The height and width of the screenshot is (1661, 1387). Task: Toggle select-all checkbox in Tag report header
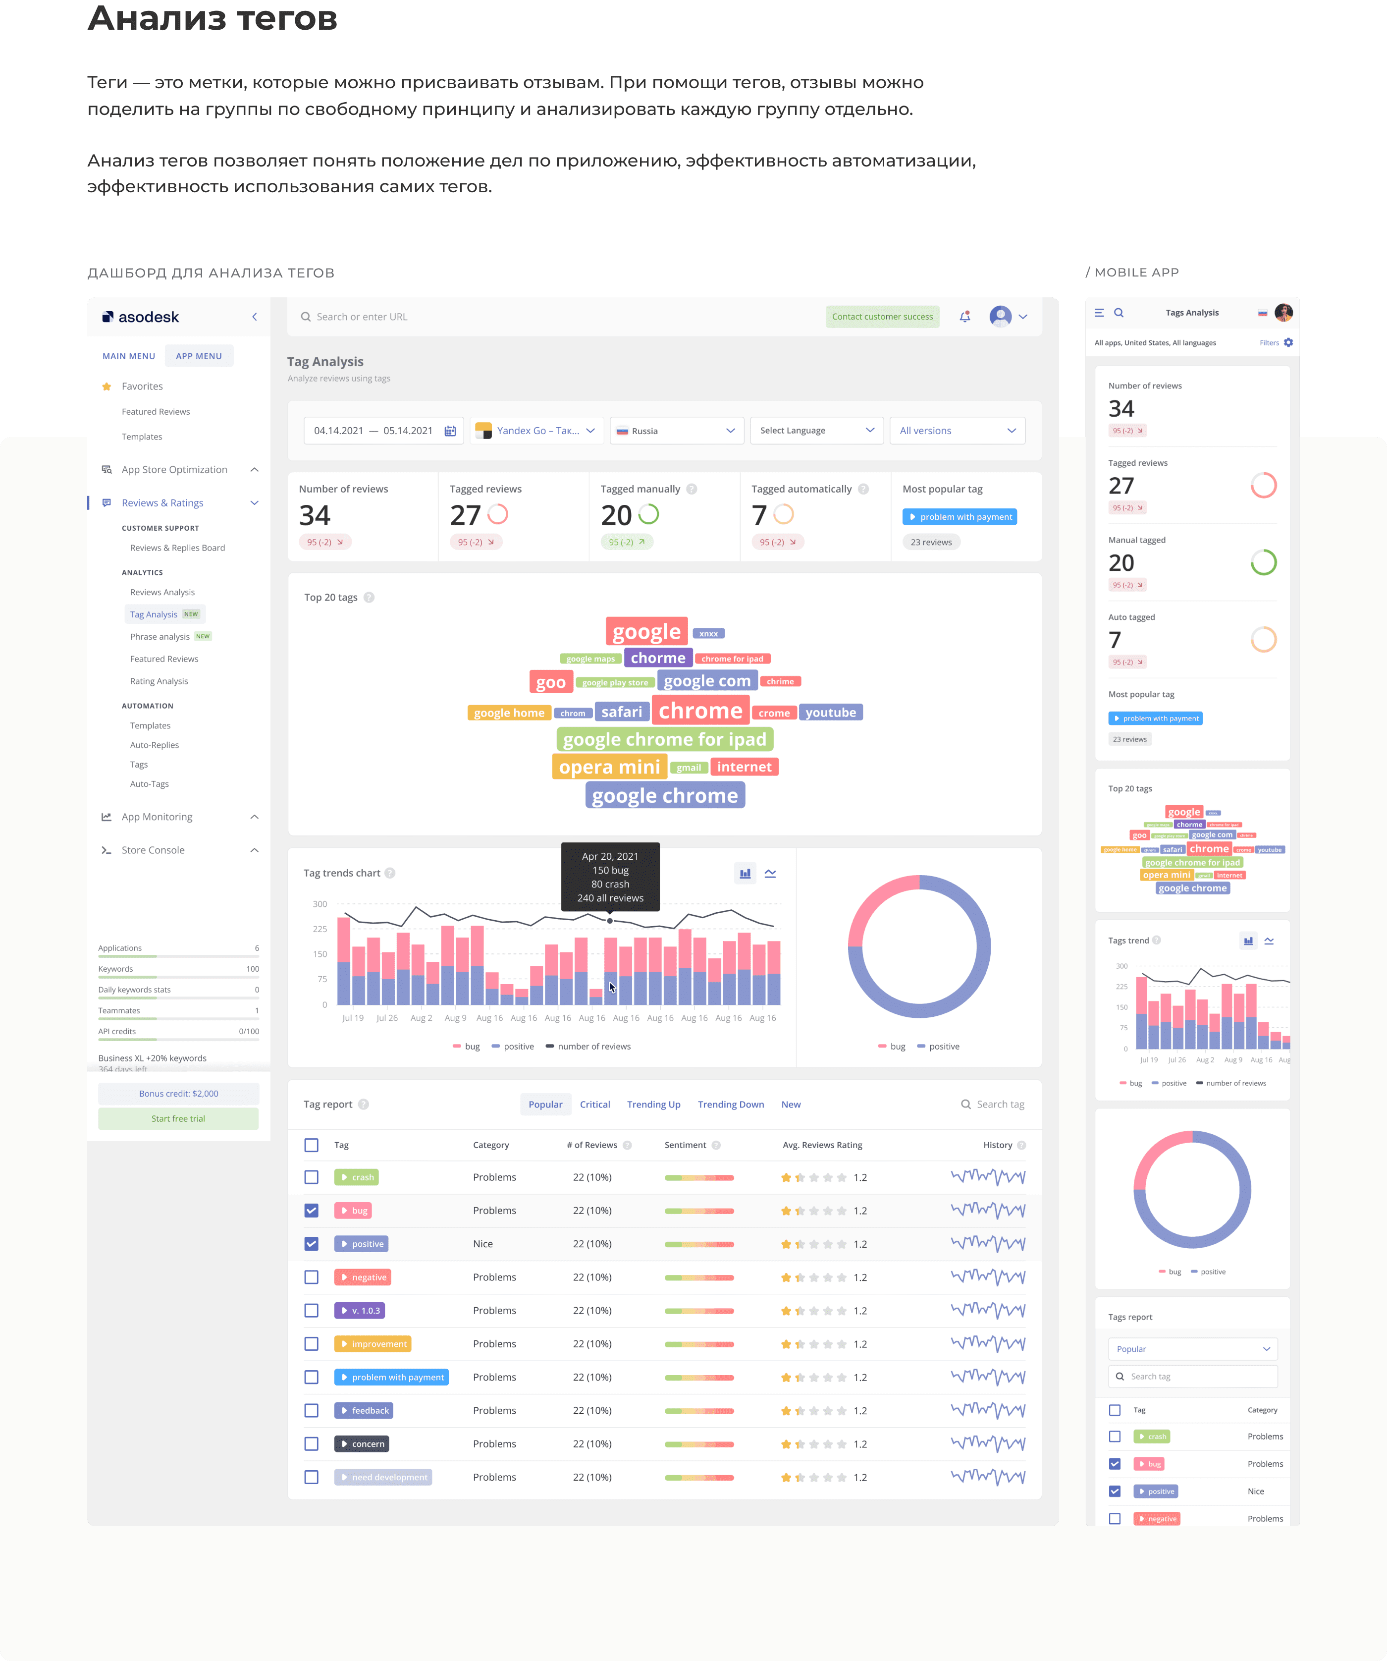pyautogui.click(x=312, y=1145)
